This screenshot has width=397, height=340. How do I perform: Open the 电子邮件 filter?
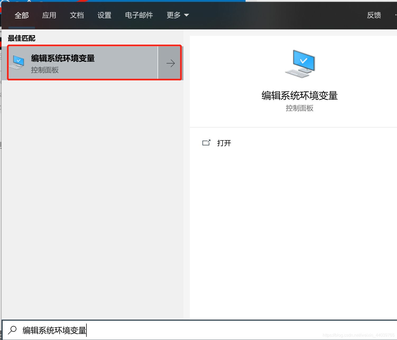139,15
